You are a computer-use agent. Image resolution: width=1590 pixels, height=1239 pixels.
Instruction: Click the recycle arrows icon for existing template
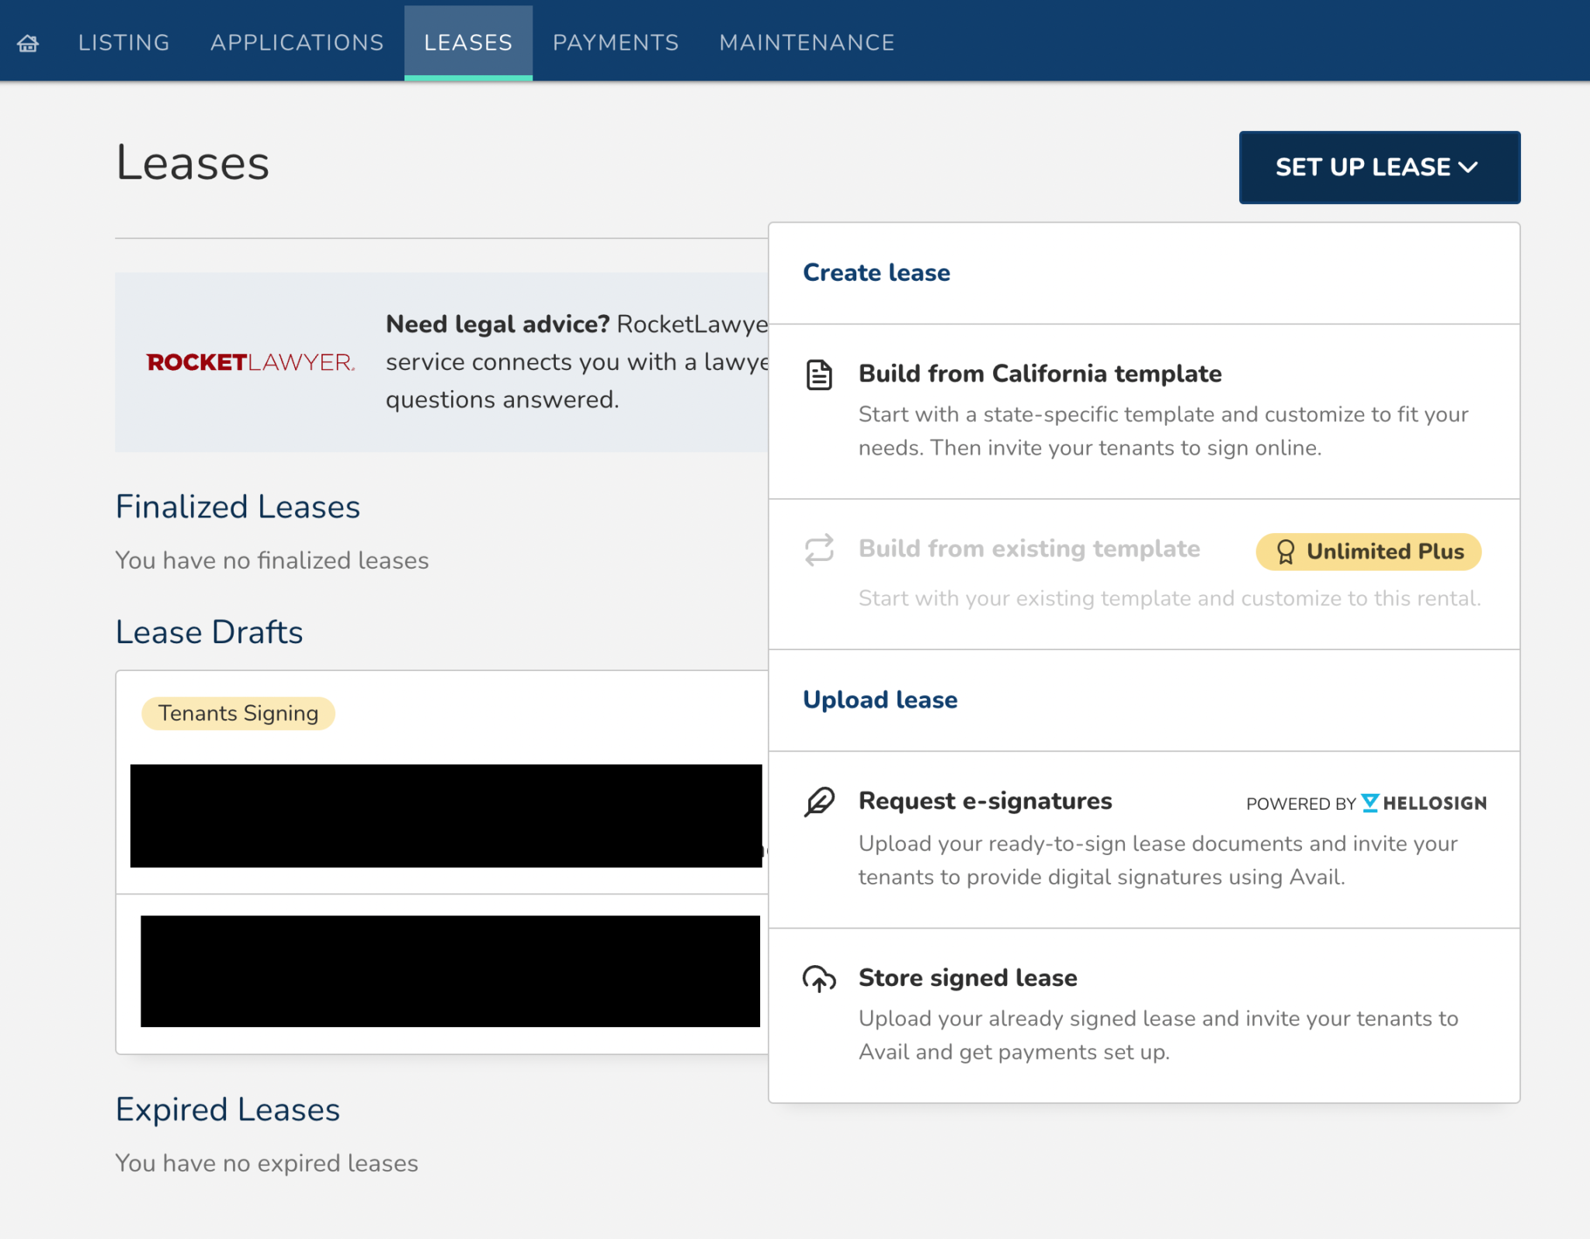819,549
